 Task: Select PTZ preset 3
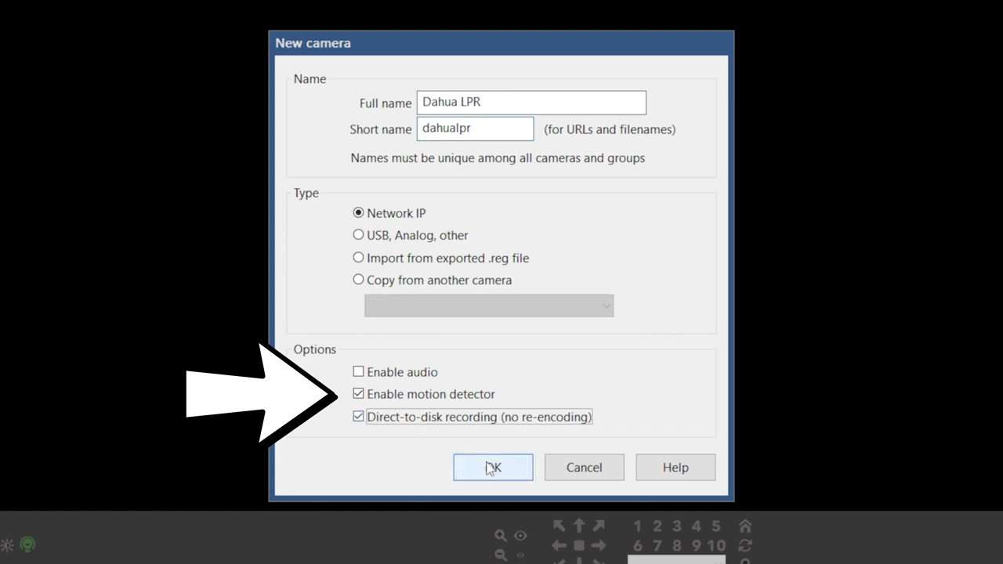coord(676,526)
